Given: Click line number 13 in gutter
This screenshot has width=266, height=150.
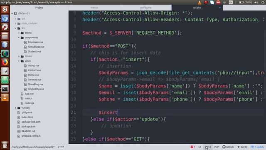Looking at the screenshot, I should 74,60.
